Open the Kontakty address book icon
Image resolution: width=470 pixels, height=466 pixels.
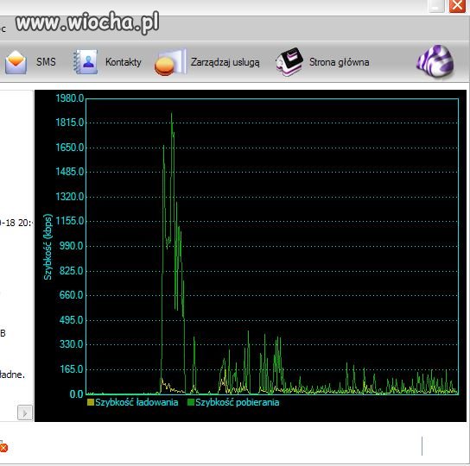click(x=86, y=62)
